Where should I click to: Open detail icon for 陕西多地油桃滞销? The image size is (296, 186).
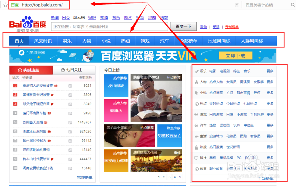[x=70, y=150]
